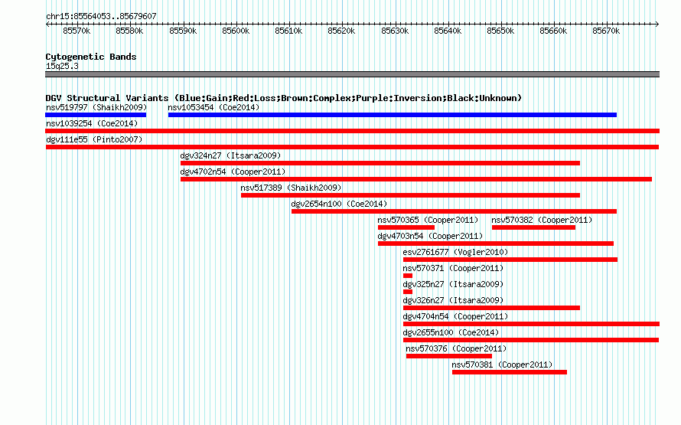Select the nsv570365 (Cooper2011) label
Image resolution: width=681 pixels, height=425 pixels.
coord(428,220)
